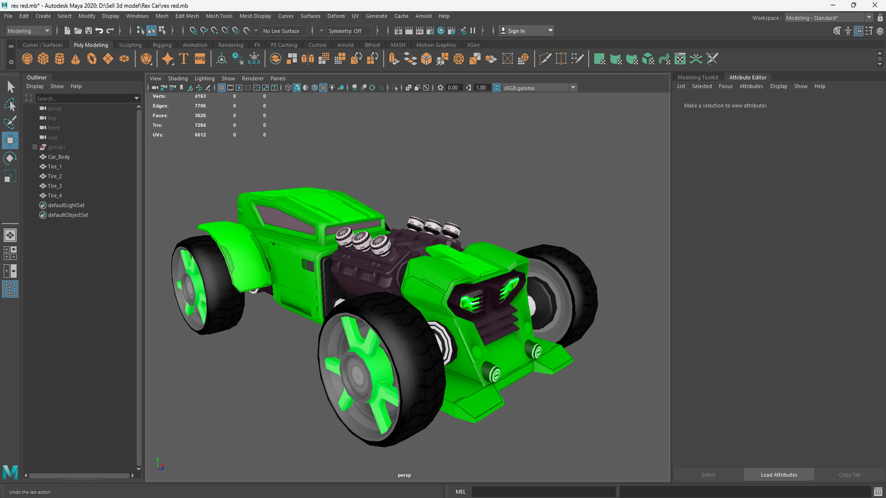886x498 pixels.
Task: Toggle the Outliner panel sidebar button
Action: pos(10,289)
